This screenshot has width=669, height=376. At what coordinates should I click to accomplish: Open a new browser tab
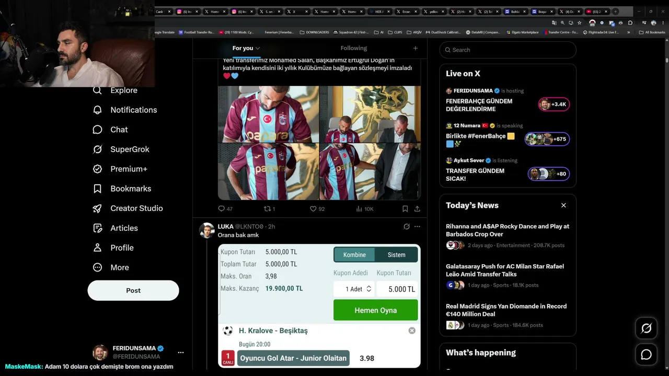pos(615,11)
